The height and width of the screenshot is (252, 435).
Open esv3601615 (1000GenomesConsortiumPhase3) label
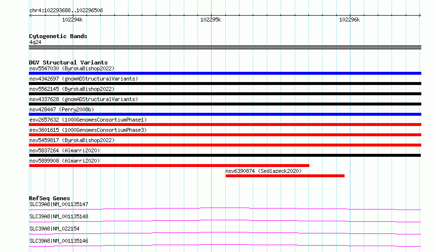pyautogui.click(x=88, y=130)
